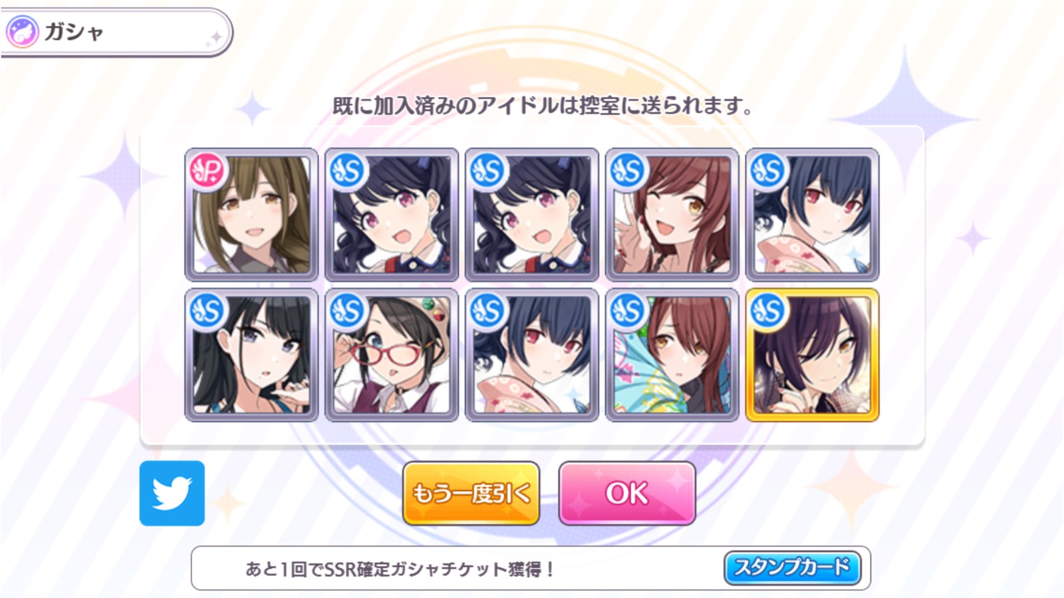Click the ガシャ header icon
This screenshot has height=598, width=1064.
coord(21,32)
